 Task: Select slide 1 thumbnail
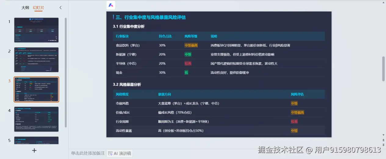click(36, 30)
